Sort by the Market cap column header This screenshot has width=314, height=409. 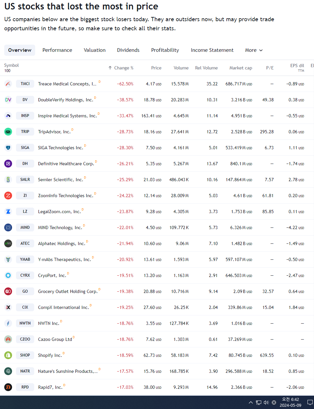[x=241, y=68]
